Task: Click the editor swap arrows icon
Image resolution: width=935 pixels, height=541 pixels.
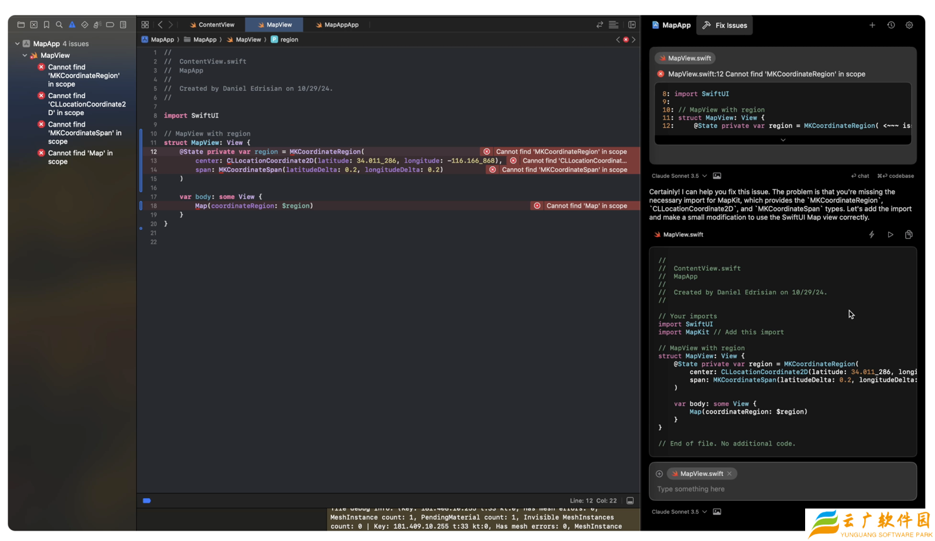Action: pyautogui.click(x=600, y=25)
